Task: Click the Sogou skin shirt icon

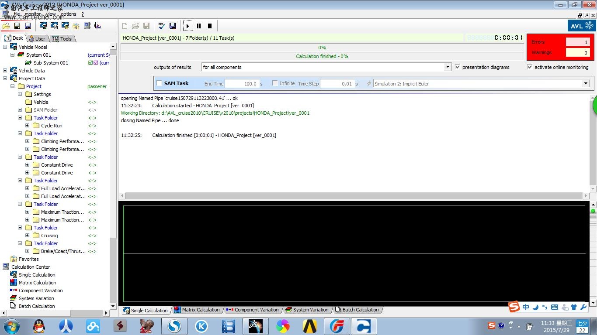Action: pos(574,307)
